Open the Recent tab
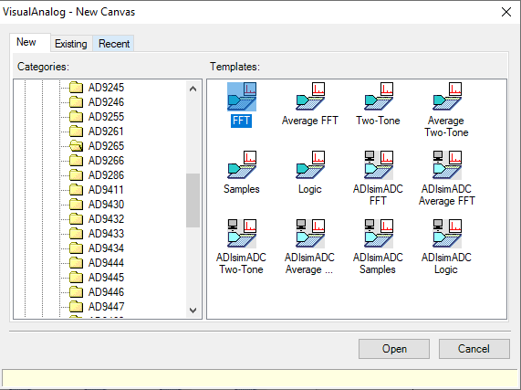The height and width of the screenshot is (390, 521). pos(114,44)
